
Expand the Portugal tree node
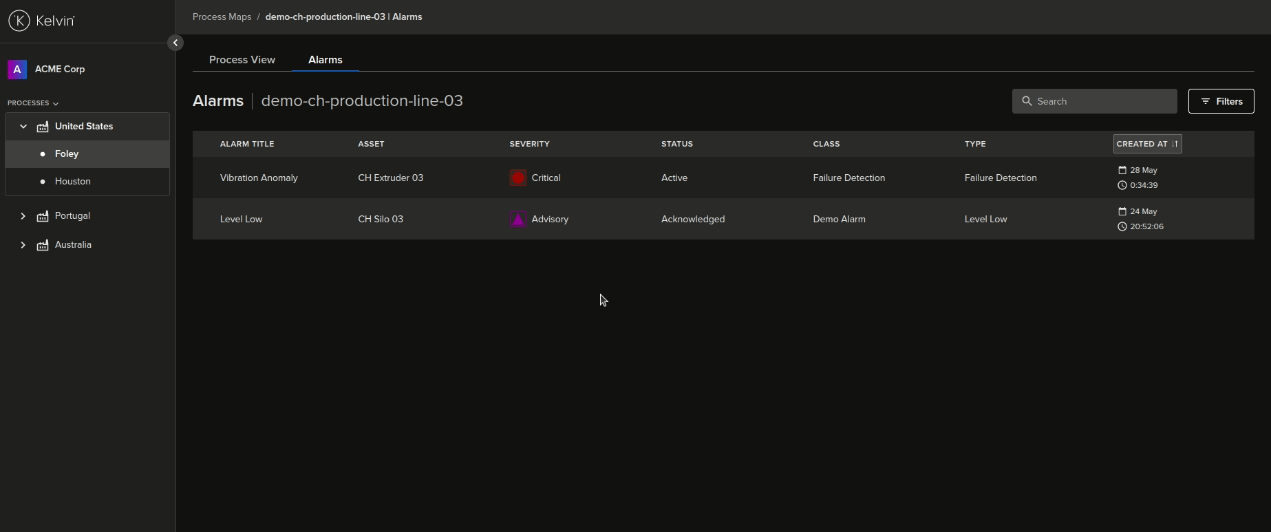23,216
